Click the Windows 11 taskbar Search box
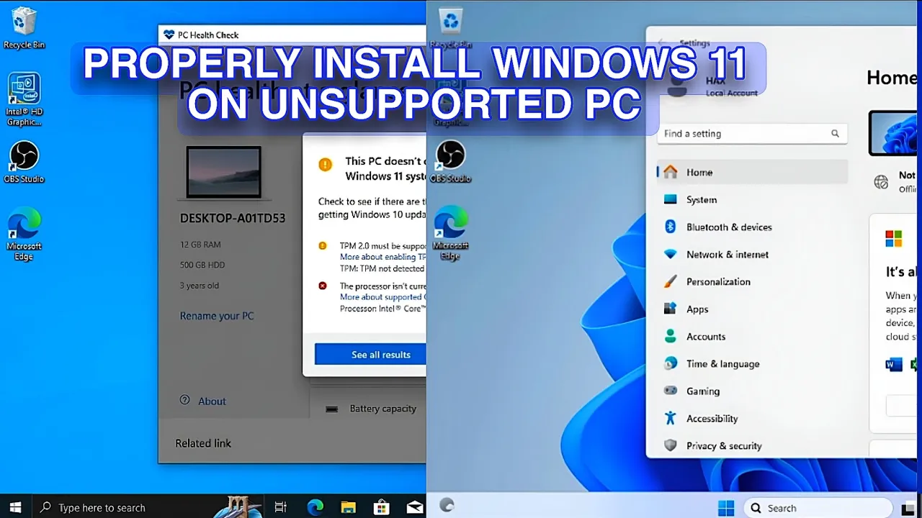922x518 pixels. (818, 508)
